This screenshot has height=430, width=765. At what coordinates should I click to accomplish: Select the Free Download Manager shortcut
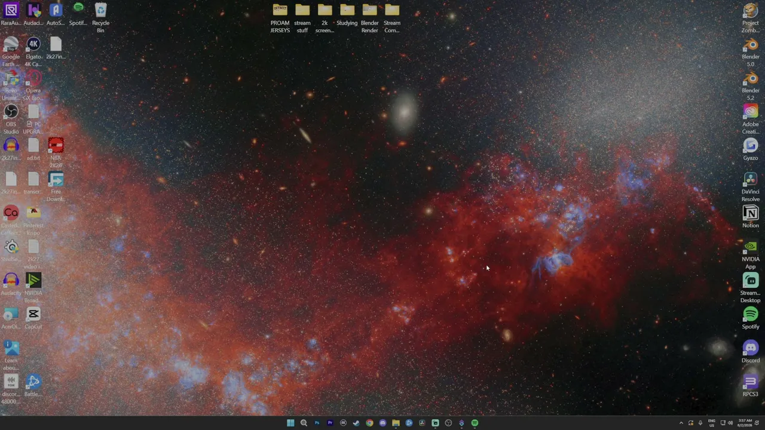coord(56,187)
